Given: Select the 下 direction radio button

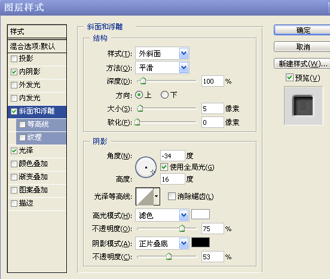Looking at the screenshot, I should (x=164, y=95).
